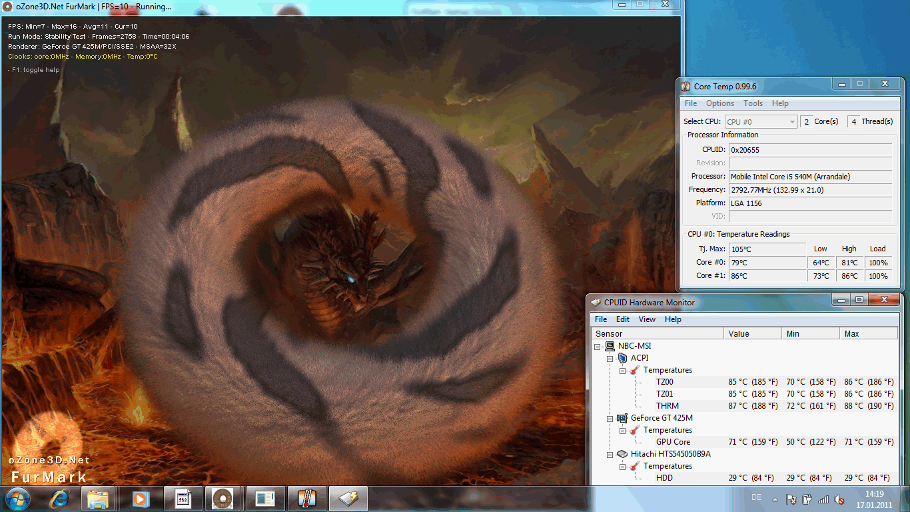The width and height of the screenshot is (910, 512).
Task: Click Core #0 High value 81°C
Action: coord(849,263)
